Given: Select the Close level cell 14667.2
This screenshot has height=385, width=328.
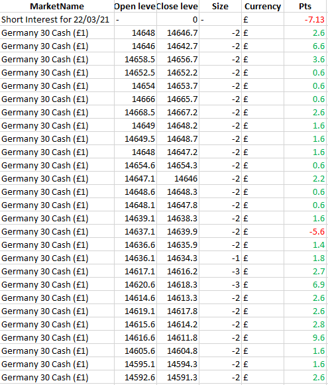Looking at the screenshot, I should click(x=178, y=112).
